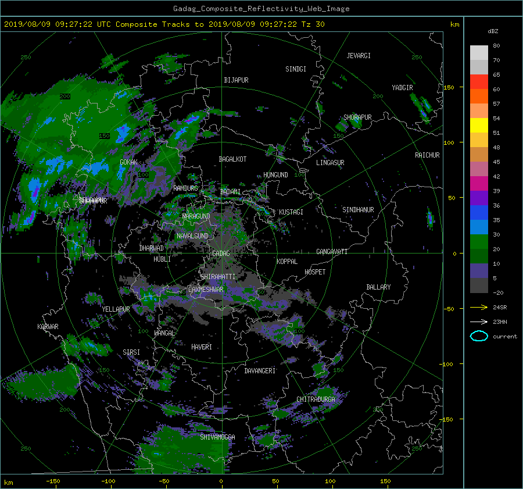
Task: Click the SHIVAMOGGA label
Action: pyautogui.click(x=217, y=437)
